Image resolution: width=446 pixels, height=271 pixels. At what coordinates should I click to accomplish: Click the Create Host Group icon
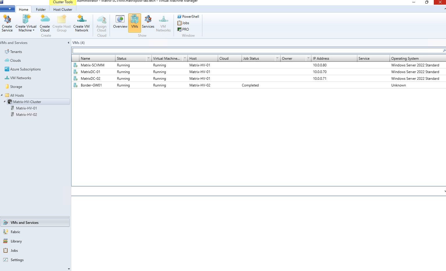62,23
